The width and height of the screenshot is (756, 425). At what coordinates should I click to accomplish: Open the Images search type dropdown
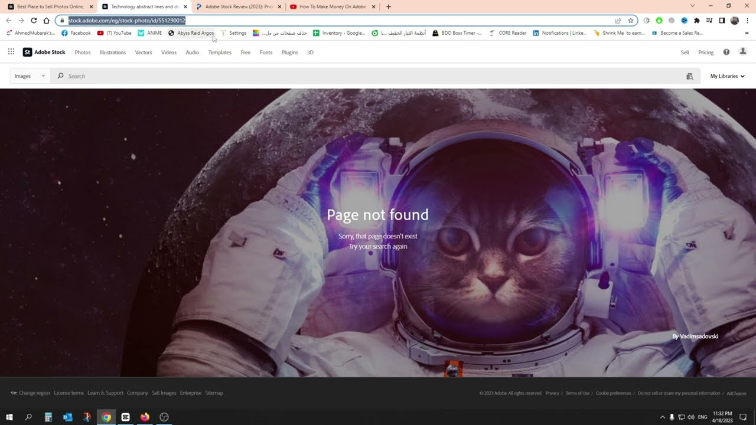point(30,76)
